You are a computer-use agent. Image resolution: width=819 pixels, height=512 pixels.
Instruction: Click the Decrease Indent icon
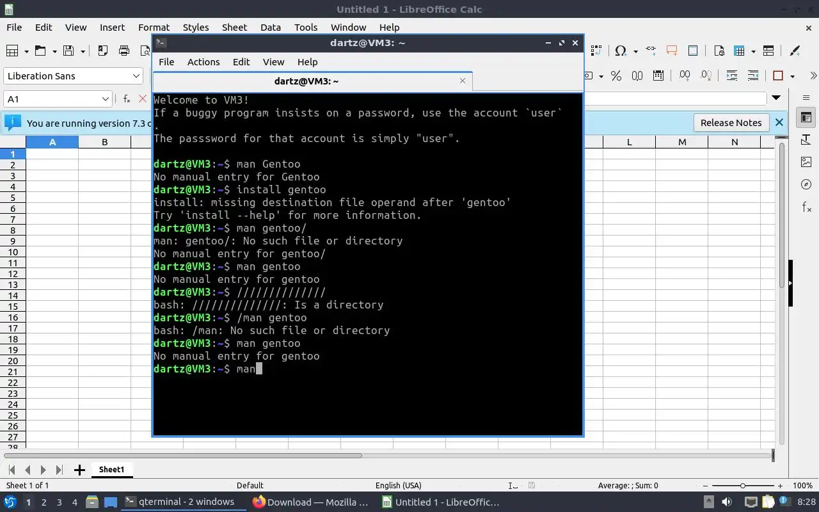[x=753, y=76]
